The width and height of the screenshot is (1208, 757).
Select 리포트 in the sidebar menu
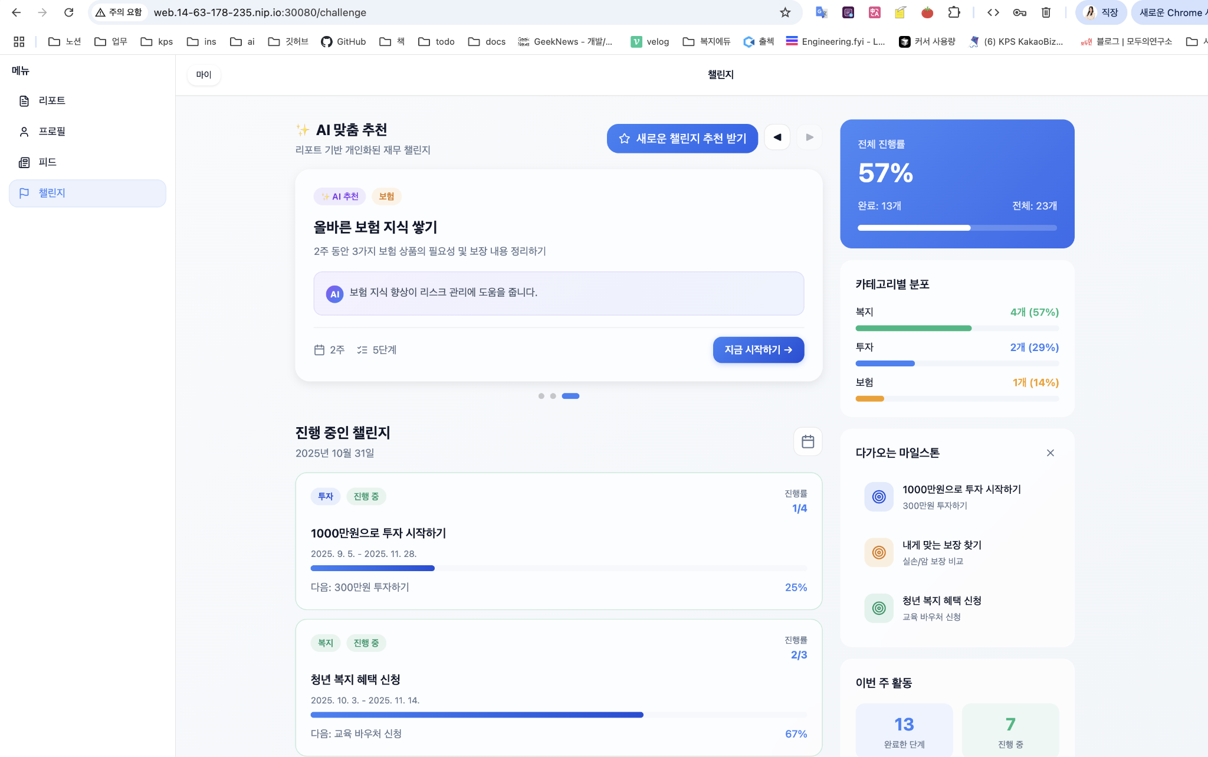click(87, 101)
